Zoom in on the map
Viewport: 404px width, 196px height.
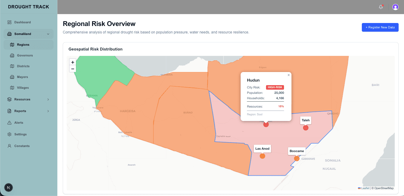click(x=73, y=62)
